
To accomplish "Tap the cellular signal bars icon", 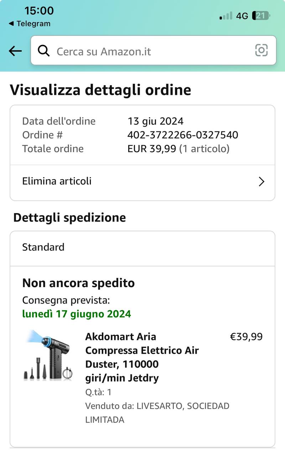I will click(226, 16).
